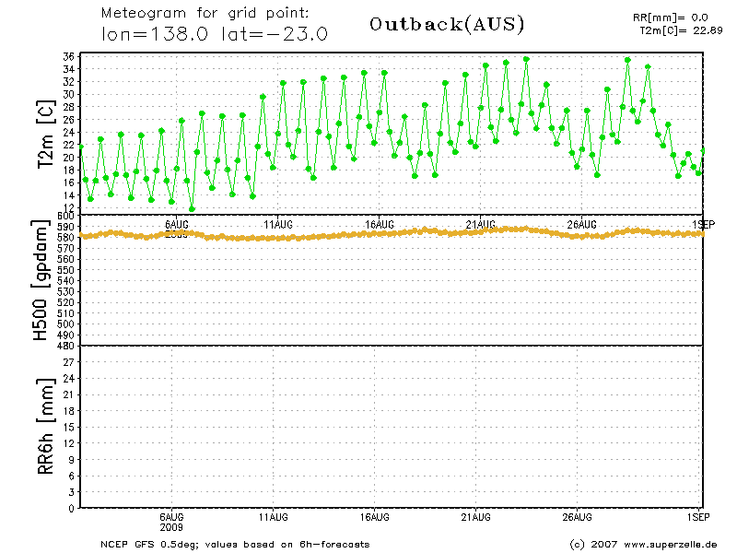The width and height of the screenshot is (737, 553).
Task: Click the '36' tick on temperature axis
Action: [68, 57]
